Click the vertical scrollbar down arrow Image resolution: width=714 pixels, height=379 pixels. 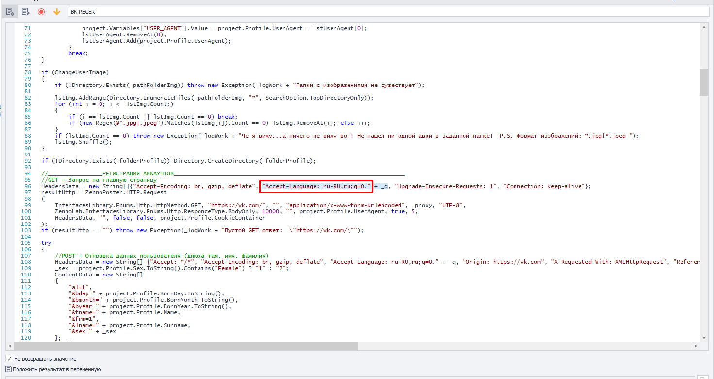pyautogui.click(x=704, y=338)
